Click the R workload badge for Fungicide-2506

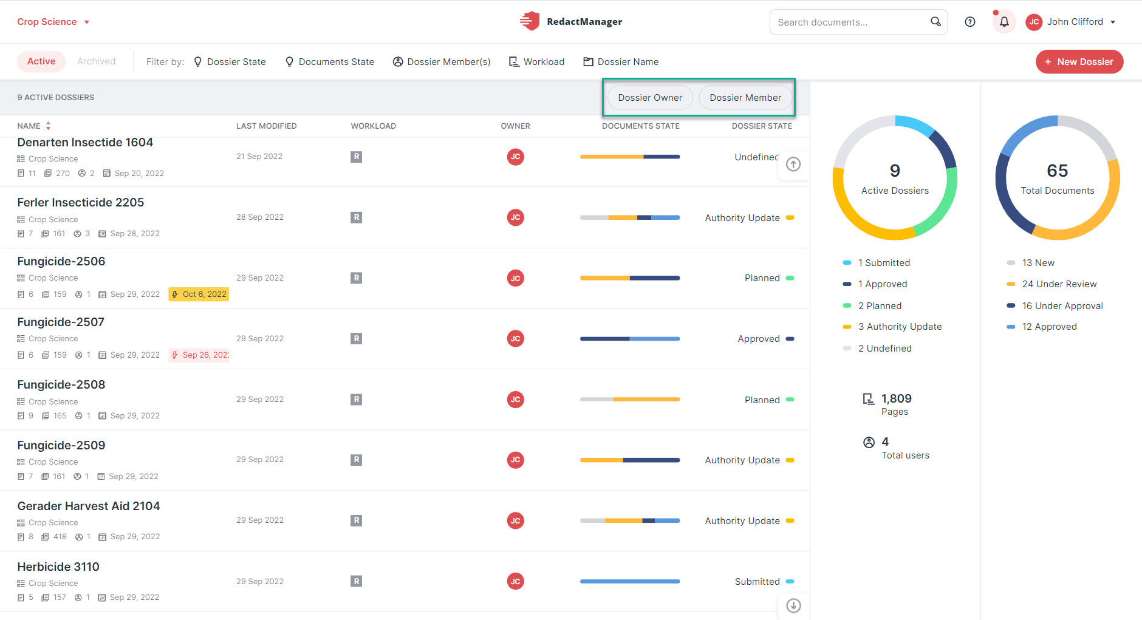pyautogui.click(x=357, y=278)
